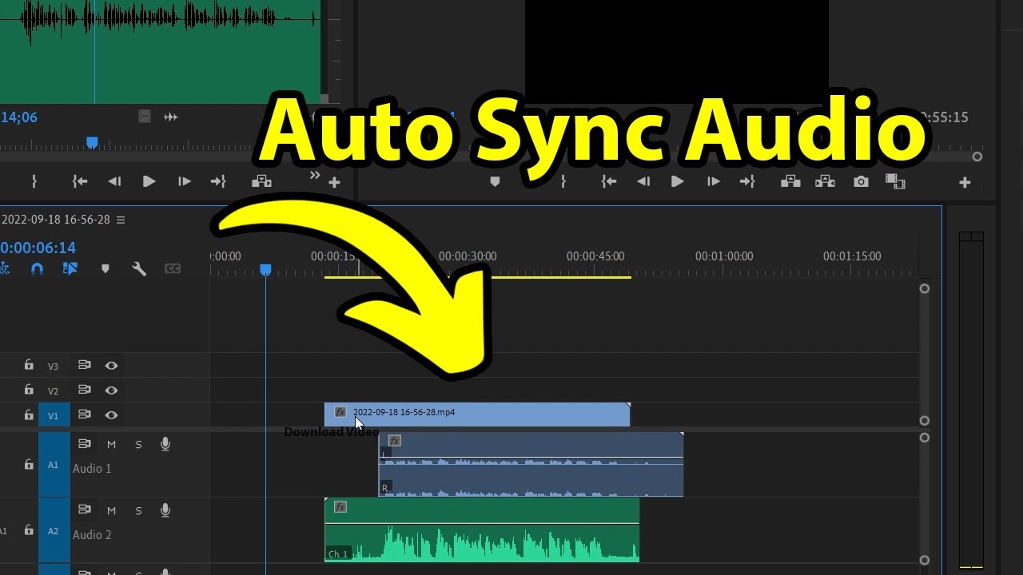1023x575 pixels.
Task: Toggle sync lock on track V1
Action: (84, 414)
